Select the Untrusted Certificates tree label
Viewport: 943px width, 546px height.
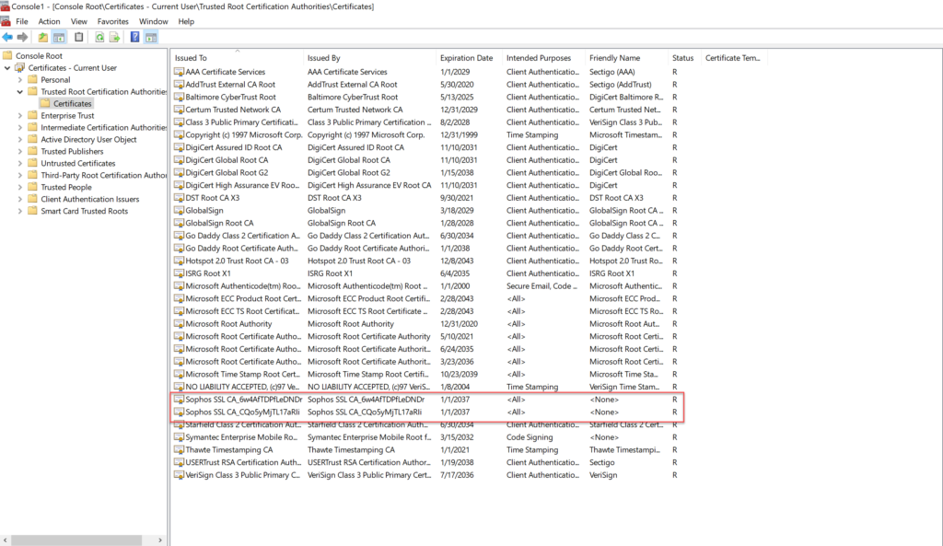tap(78, 164)
